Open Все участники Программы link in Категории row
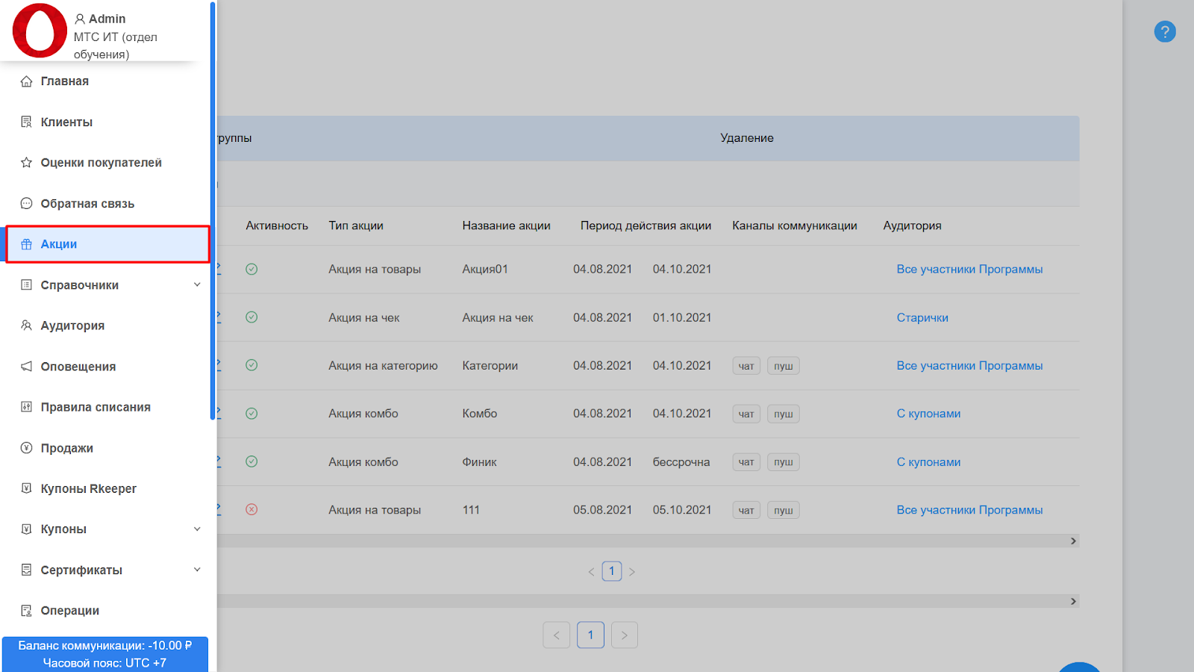 point(969,365)
